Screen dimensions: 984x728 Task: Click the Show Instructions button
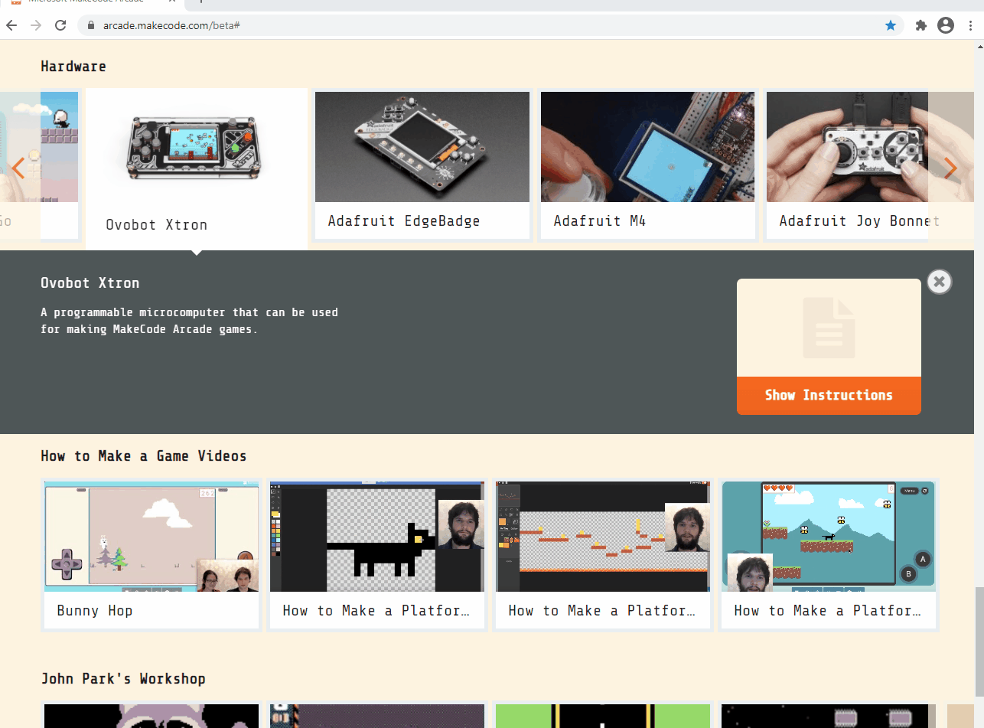click(829, 395)
